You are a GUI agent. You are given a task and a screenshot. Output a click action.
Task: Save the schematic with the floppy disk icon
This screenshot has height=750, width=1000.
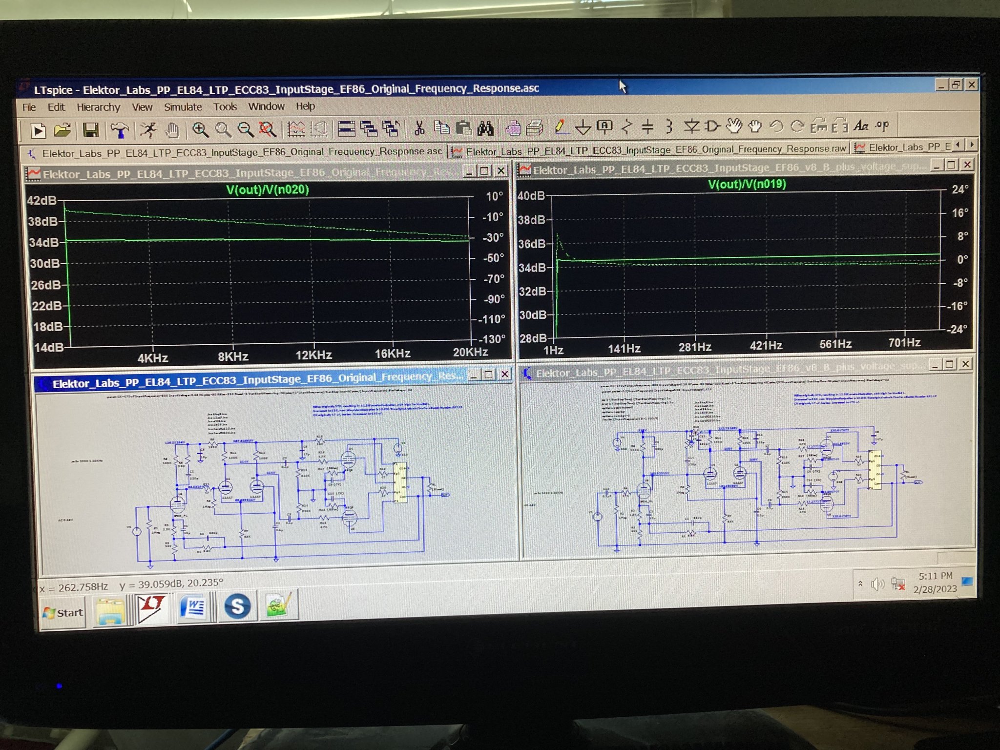tap(91, 130)
